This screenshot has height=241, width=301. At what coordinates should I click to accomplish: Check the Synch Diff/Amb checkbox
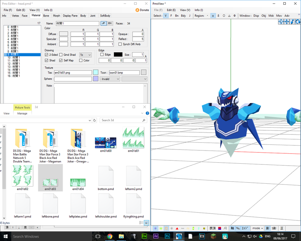[x=120, y=44]
